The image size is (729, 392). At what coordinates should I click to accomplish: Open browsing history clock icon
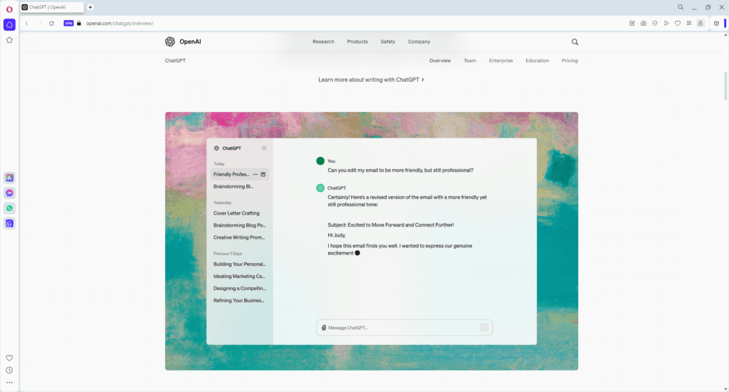(x=9, y=371)
